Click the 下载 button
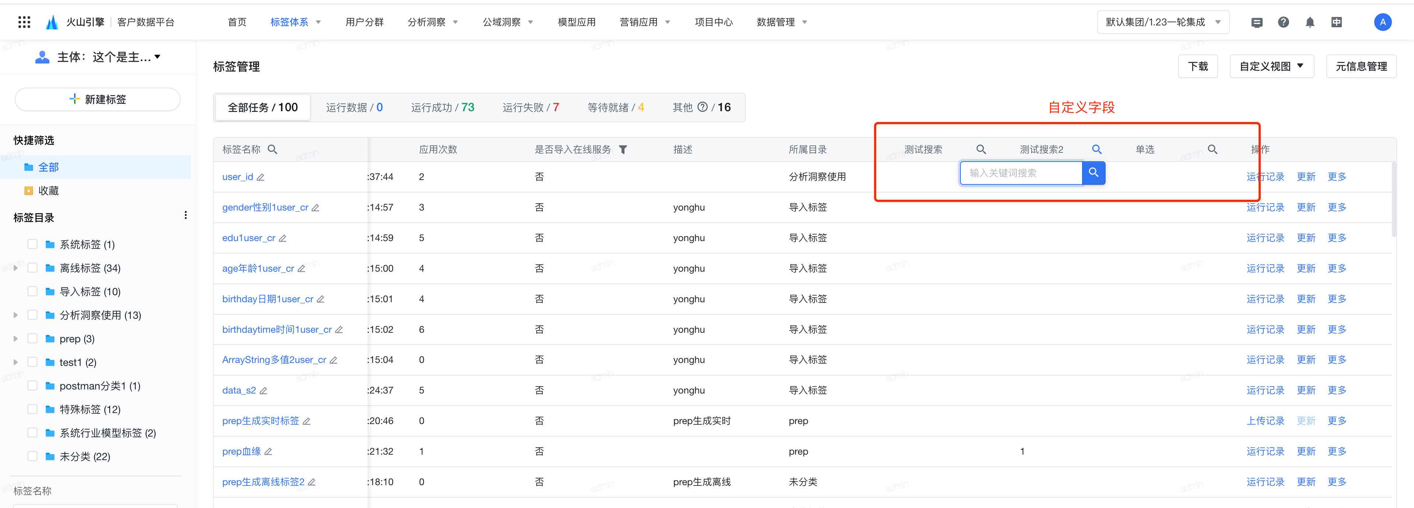Screen dimensions: 1414x508 click(x=1198, y=66)
